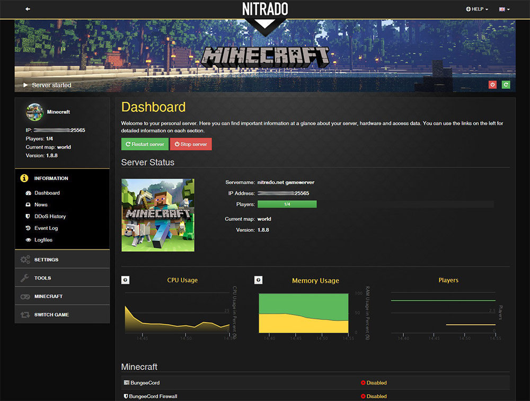The width and height of the screenshot is (530, 401).
Task: Click the TOOLS wrench icon
Action: pyautogui.click(x=25, y=278)
